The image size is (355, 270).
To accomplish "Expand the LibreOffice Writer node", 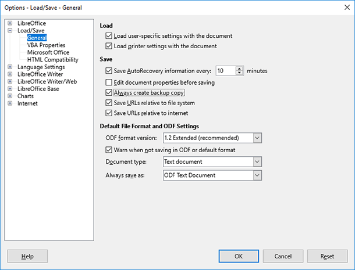I will [10, 74].
